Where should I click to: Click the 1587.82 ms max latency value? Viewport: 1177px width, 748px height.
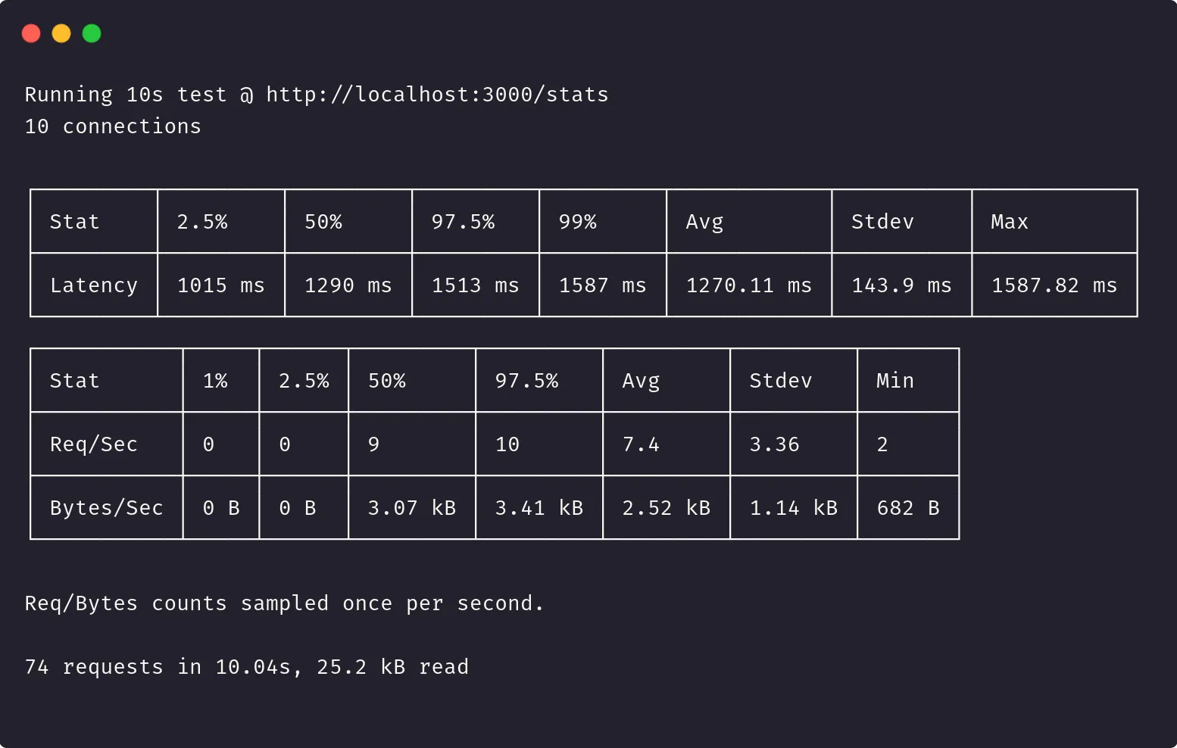(x=1054, y=285)
